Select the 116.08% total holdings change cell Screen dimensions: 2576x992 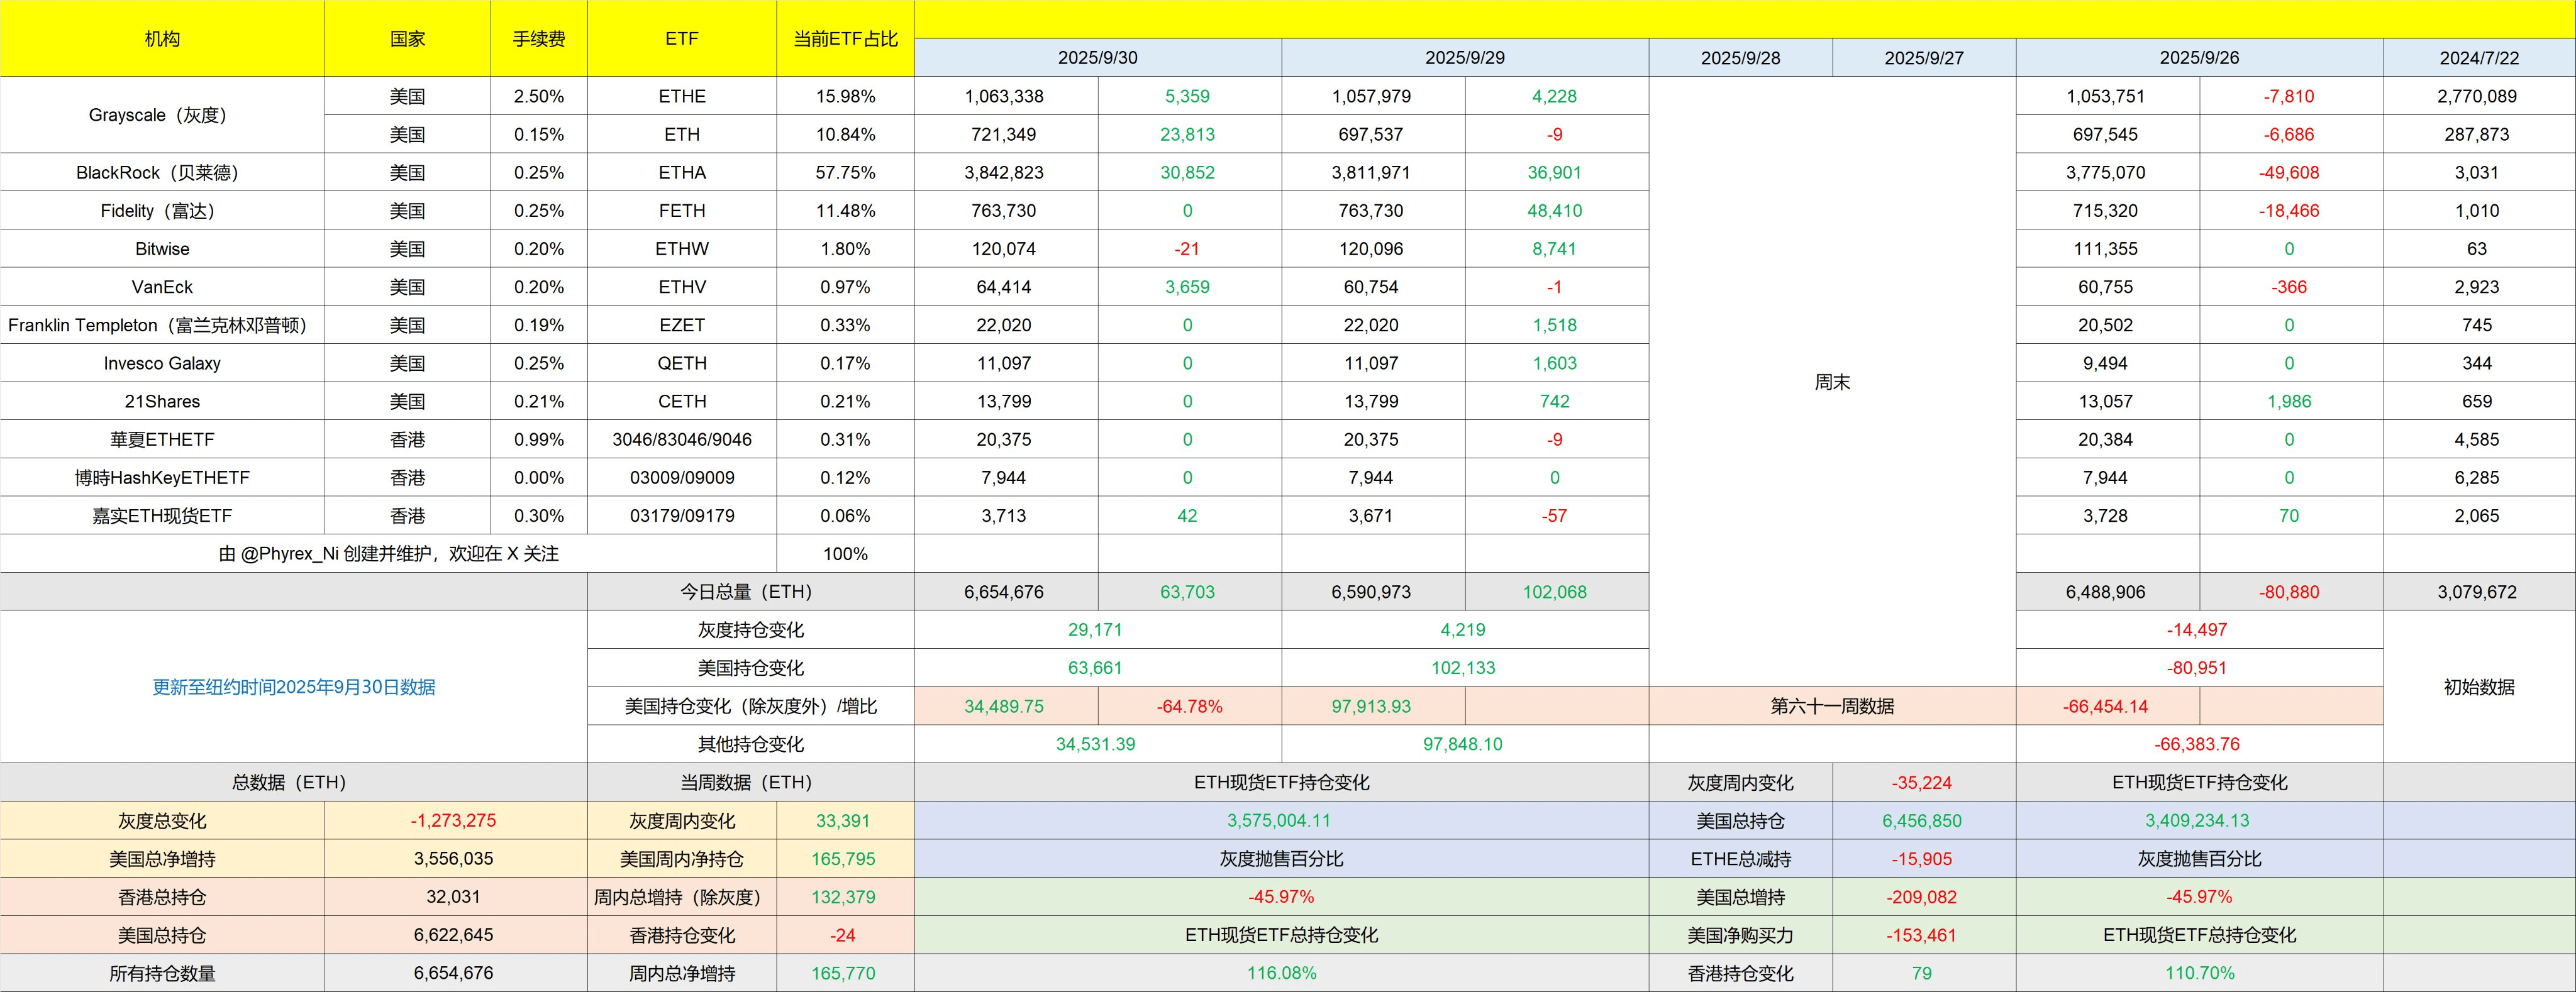[1281, 973]
